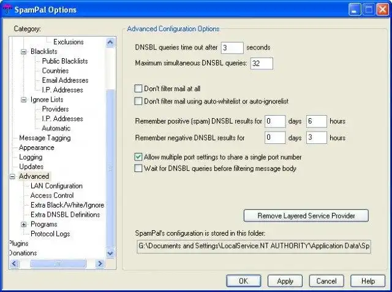Open Extra Black/White/Ignore settings
This screenshot has width=392, height=292.
(x=67, y=205)
